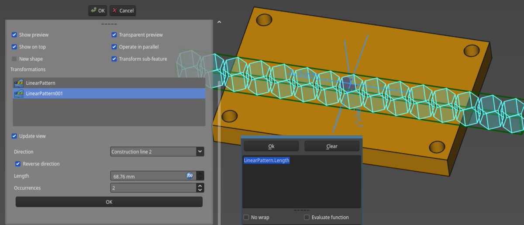Click Clear in the expression popup
524x225 pixels.
pos(331,146)
